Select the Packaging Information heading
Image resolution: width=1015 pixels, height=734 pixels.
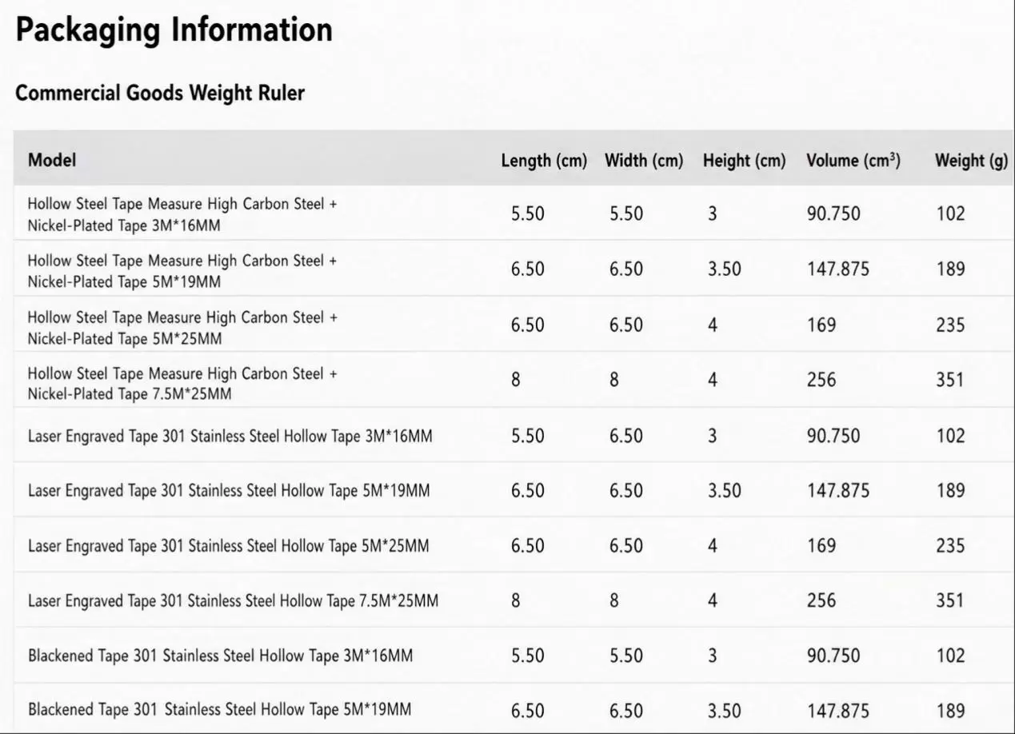pos(174,30)
